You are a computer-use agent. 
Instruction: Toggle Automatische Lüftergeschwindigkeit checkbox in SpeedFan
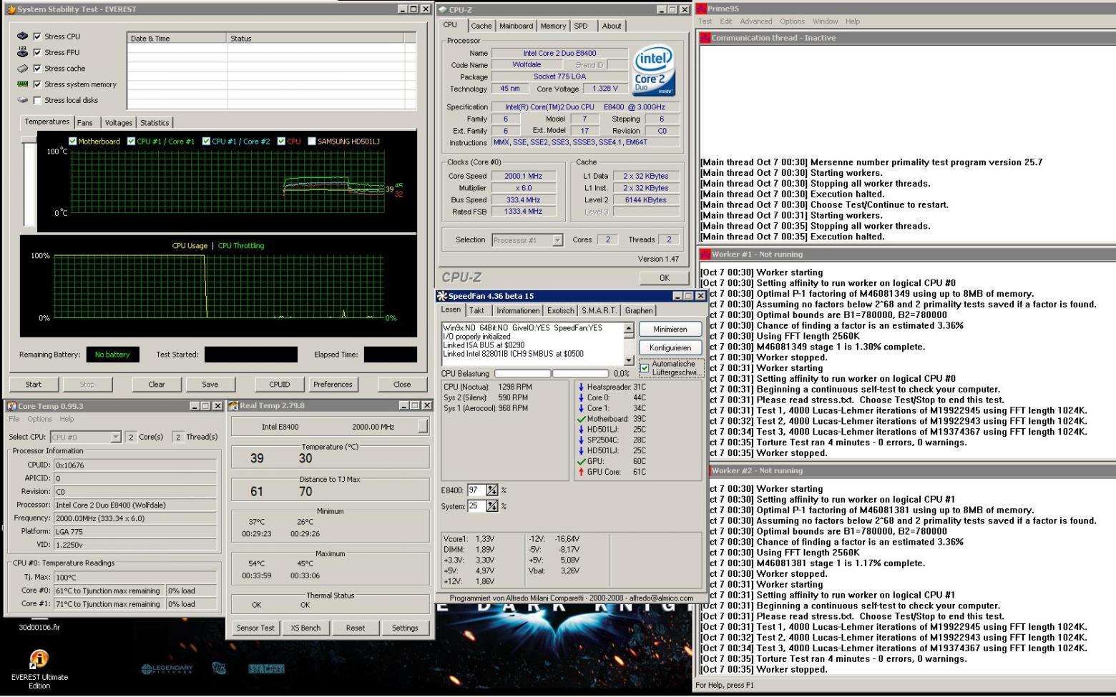645,368
